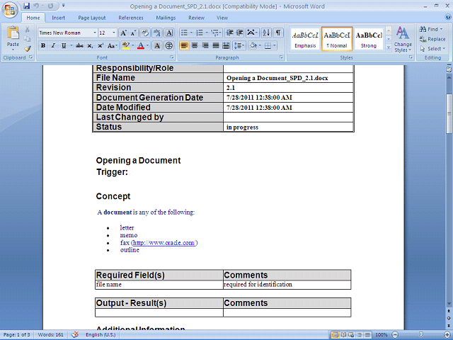Apply the Emphasis style
Screen dimensions: 453x340
(x=305, y=39)
